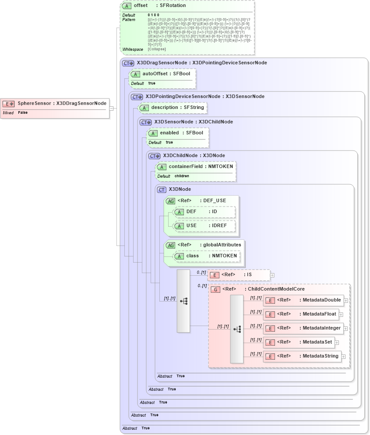
Task: Open the X3DSensorNode : X3DChildNode type link
Action: [x=194, y=122]
